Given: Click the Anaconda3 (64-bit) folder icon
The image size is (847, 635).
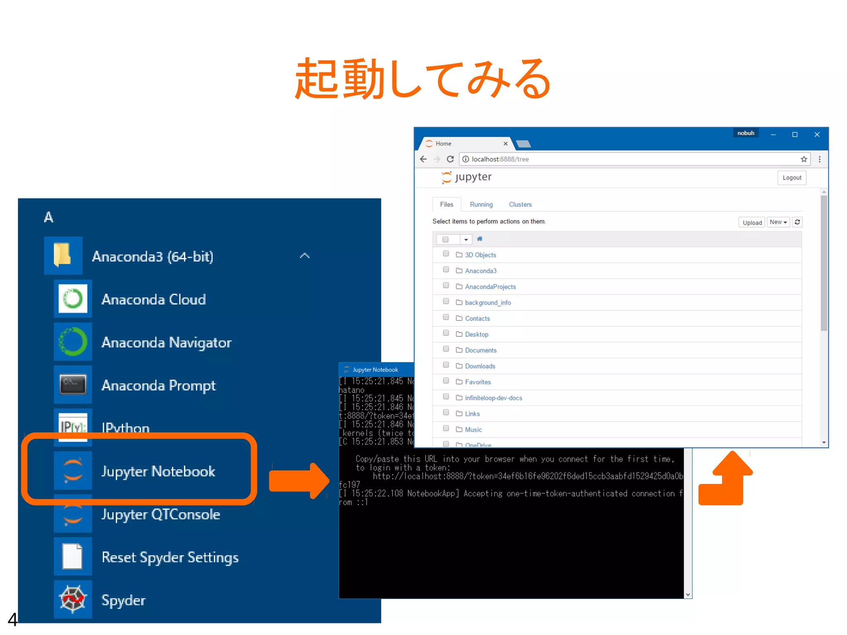Looking at the screenshot, I should [x=63, y=256].
